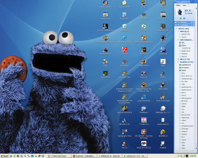The width and height of the screenshot is (198, 158).
Task: Expand the BB (14/74) group
Action: 178,59
